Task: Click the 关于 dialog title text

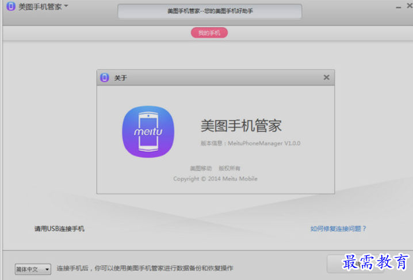Action: [x=120, y=78]
